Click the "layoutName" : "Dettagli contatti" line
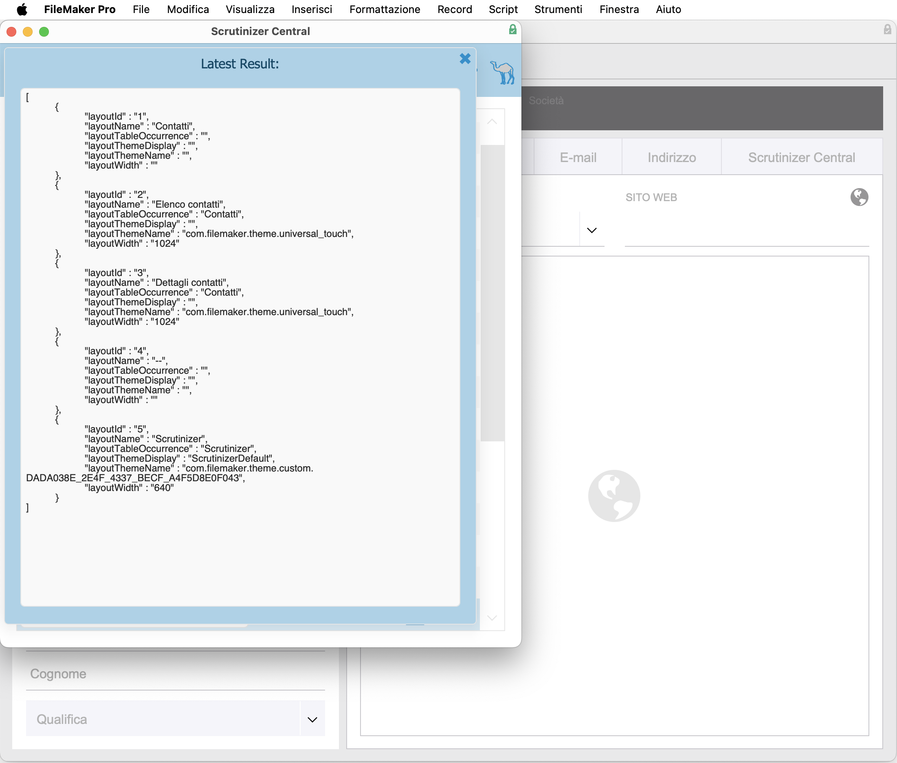Screen dimensions: 897x763 click(x=156, y=283)
